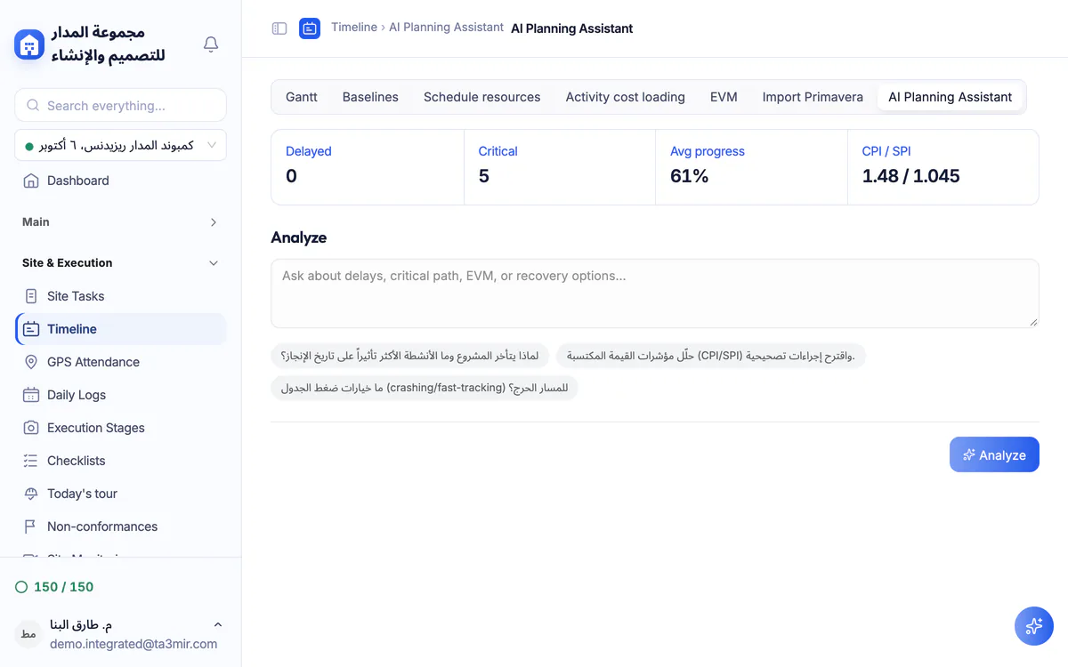Collapse the Site & Execution section chevron
The height and width of the screenshot is (667, 1068).
tap(214, 263)
